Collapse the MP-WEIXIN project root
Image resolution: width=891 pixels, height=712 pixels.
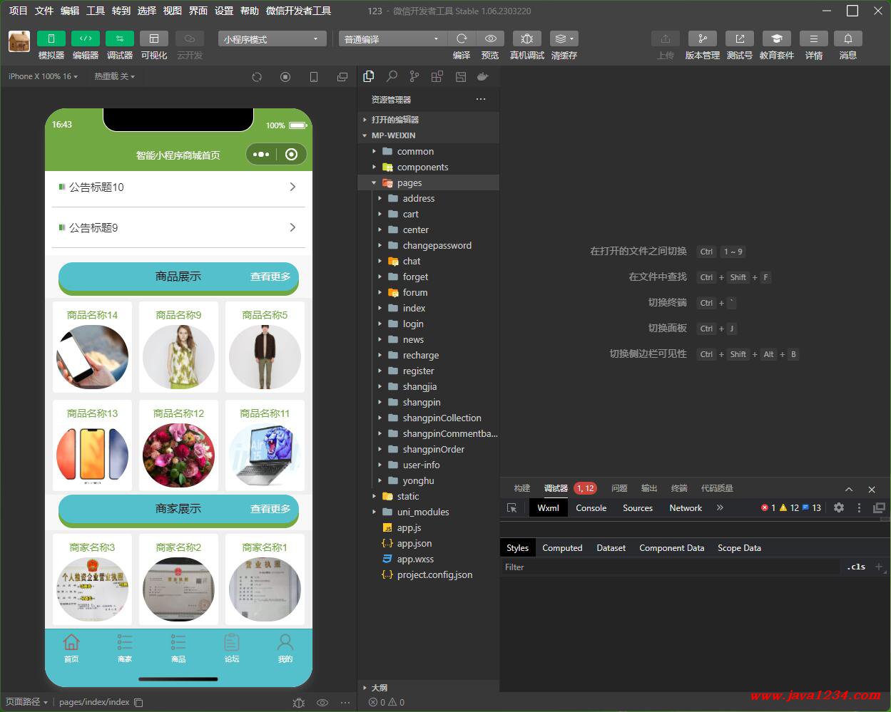coord(428,135)
